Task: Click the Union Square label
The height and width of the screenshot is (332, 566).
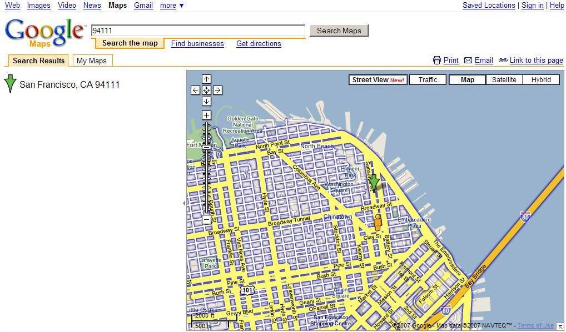Action: tap(341, 293)
